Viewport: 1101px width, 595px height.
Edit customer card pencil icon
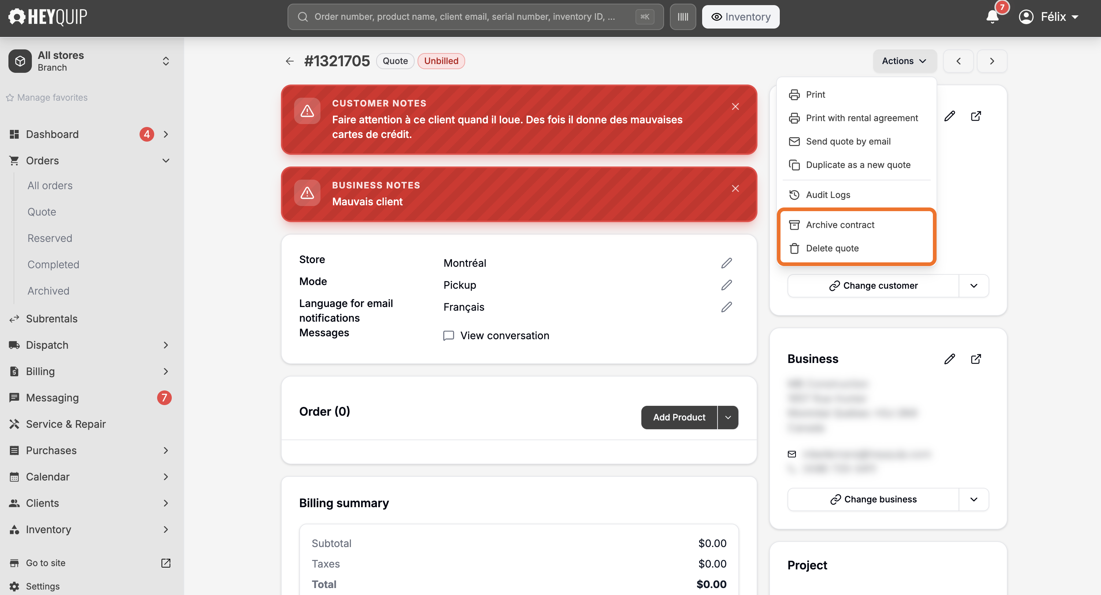point(950,116)
